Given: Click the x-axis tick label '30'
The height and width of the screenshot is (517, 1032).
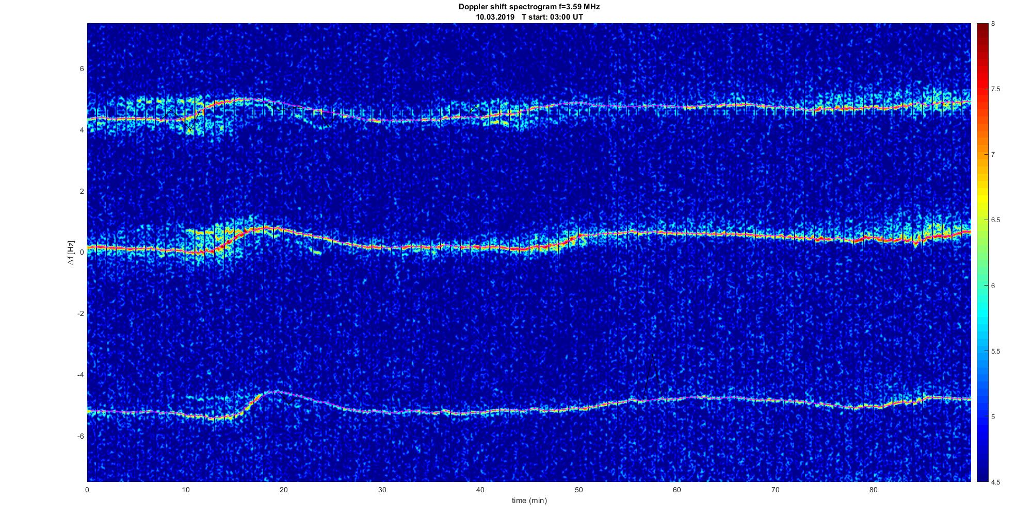Looking at the screenshot, I should 382,489.
